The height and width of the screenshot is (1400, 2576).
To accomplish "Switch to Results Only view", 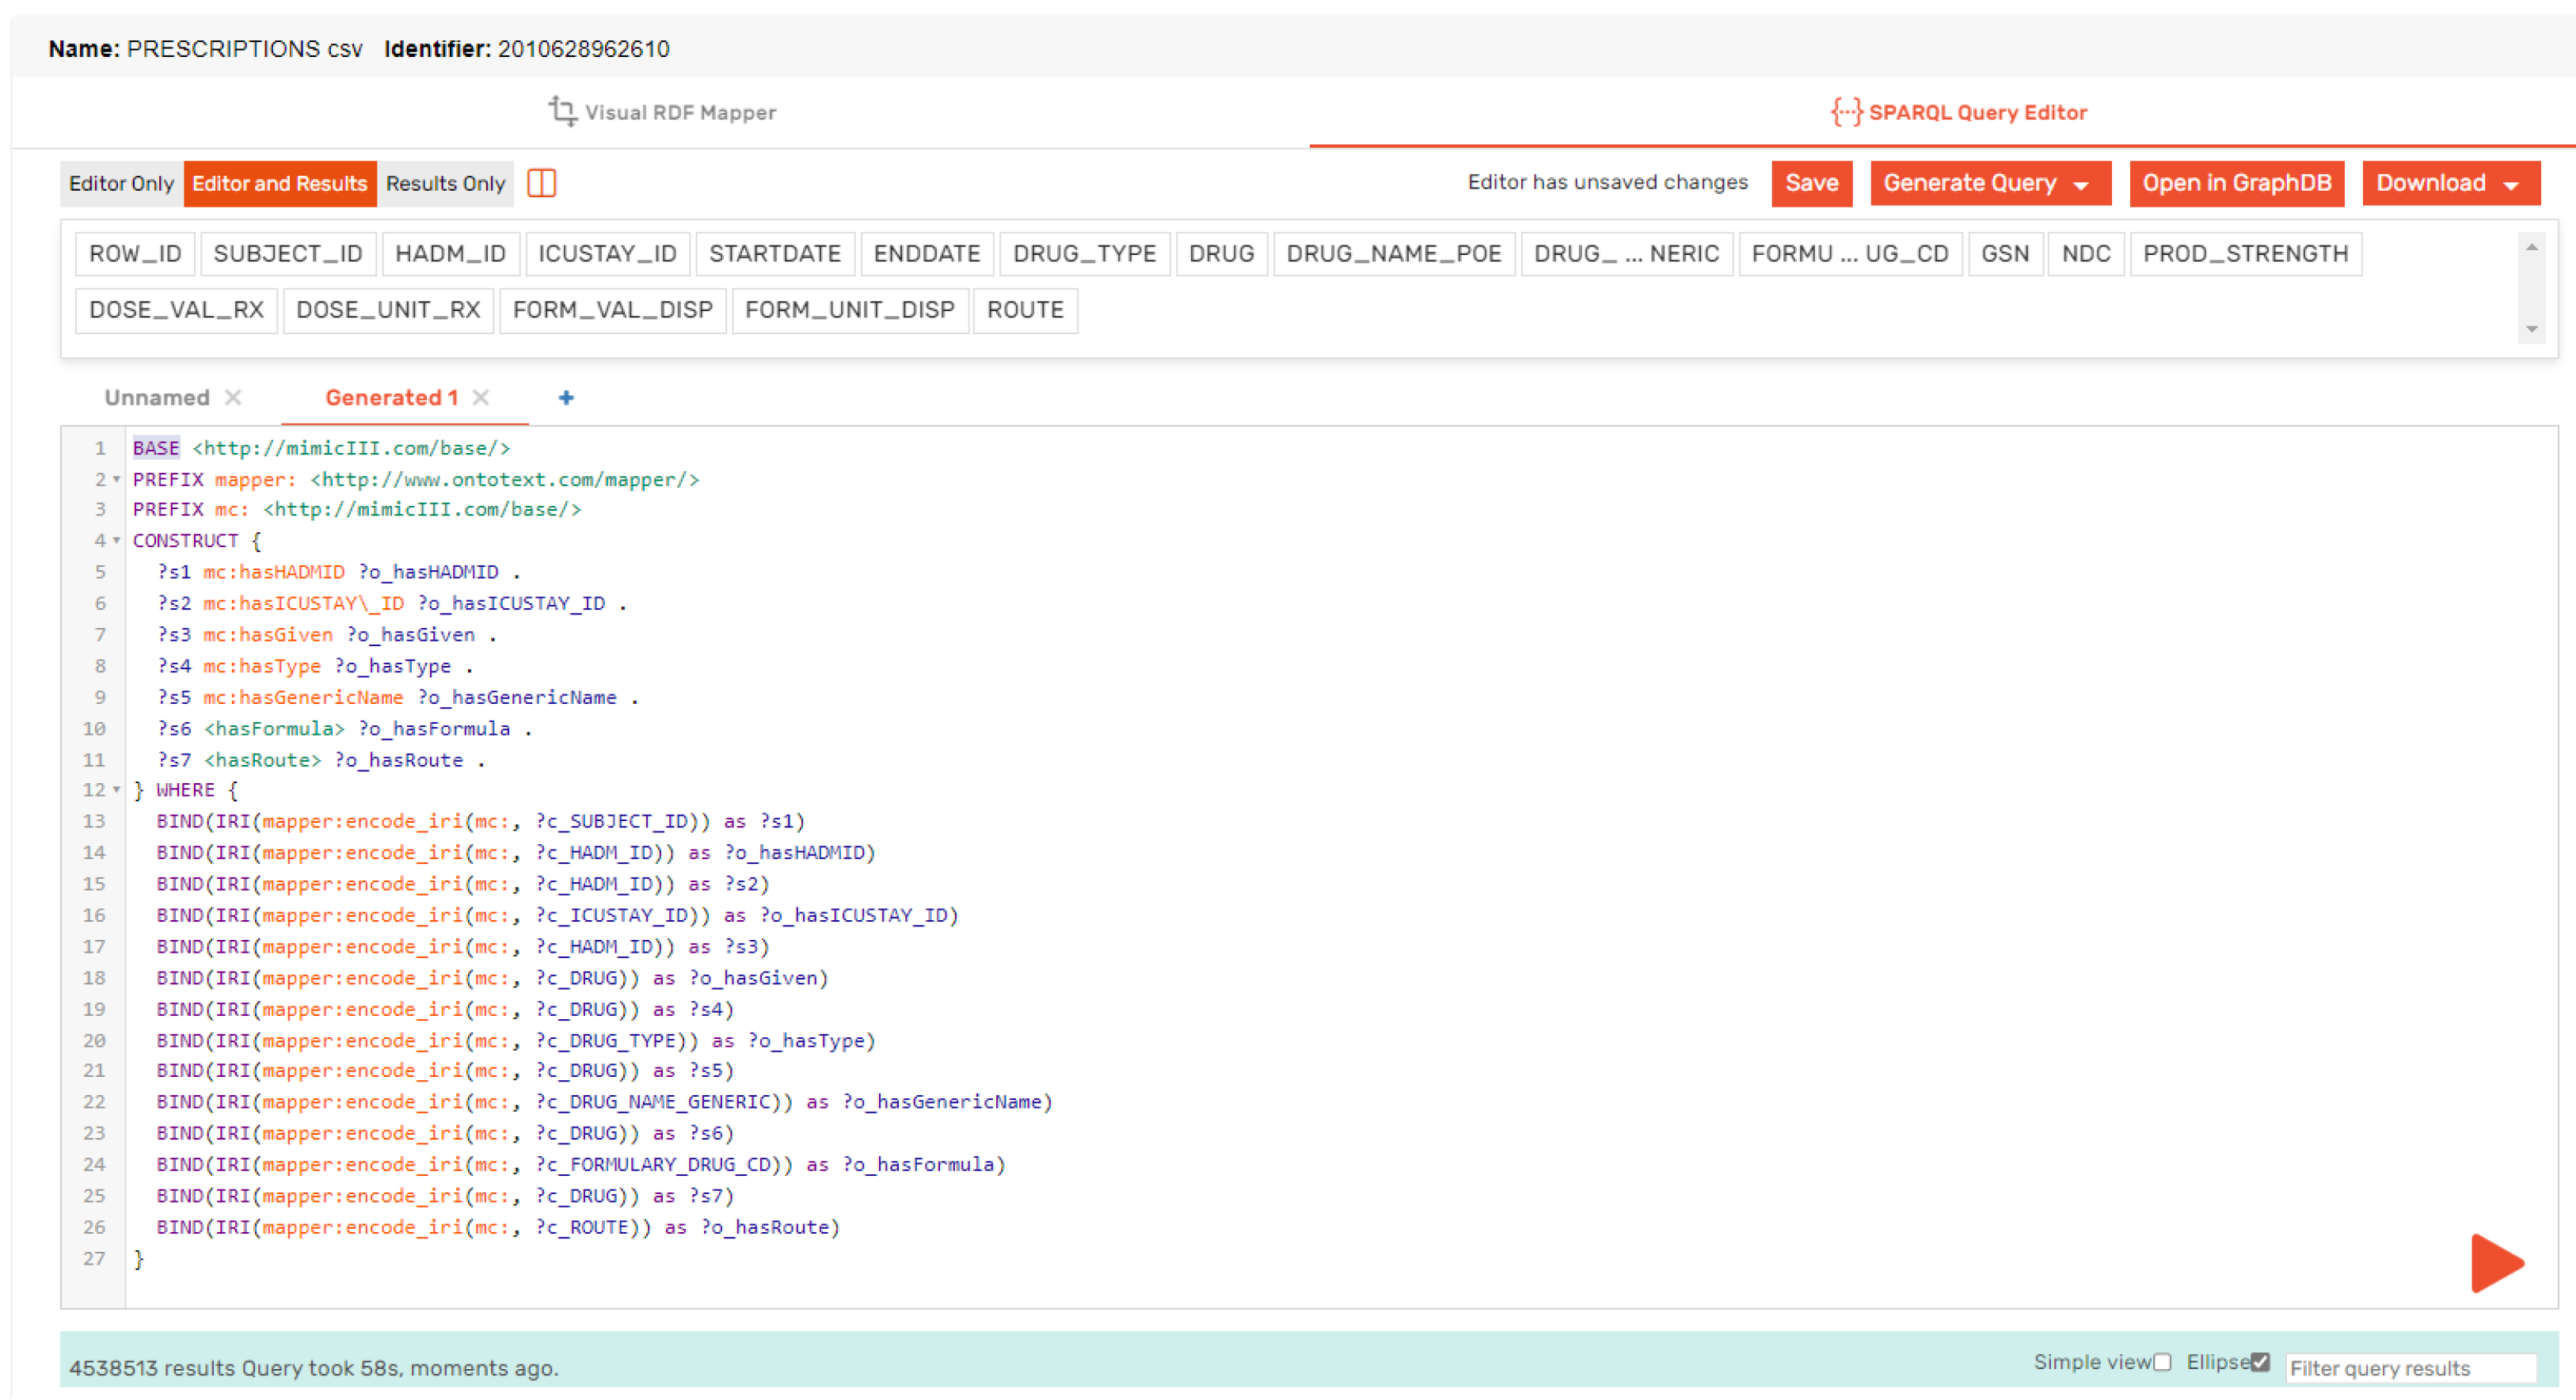I will tap(445, 184).
